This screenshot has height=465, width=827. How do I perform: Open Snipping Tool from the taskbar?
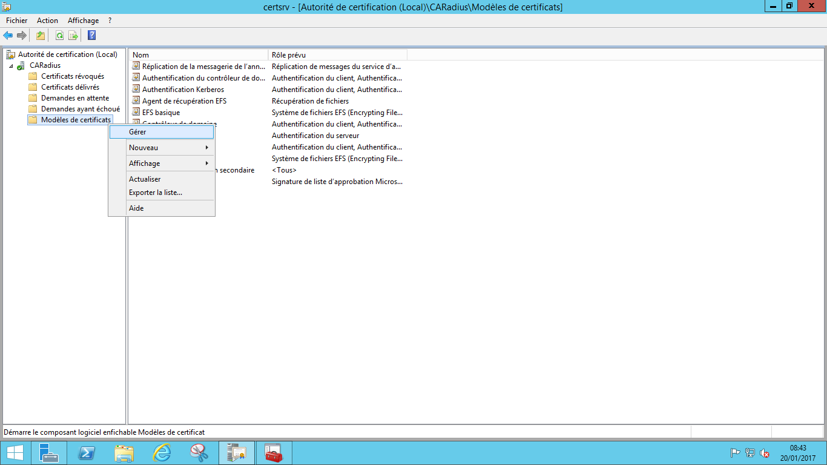[x=199, y=453]
